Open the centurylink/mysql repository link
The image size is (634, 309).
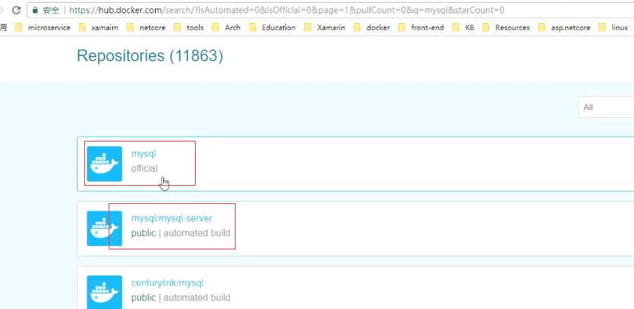coord(167,283)
